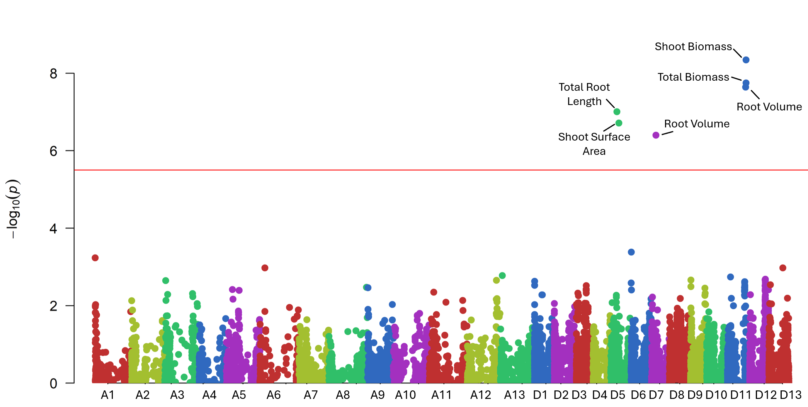Click the blue Shoot Biomass data point
808x407 pixels.
click(746, 60)
